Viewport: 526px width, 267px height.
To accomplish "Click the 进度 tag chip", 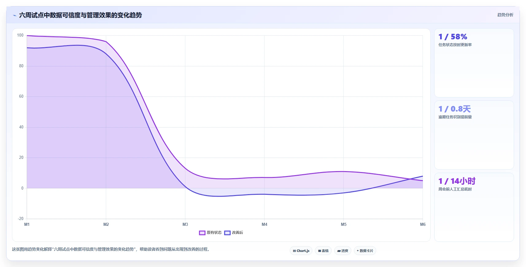I will coord(342,251).
